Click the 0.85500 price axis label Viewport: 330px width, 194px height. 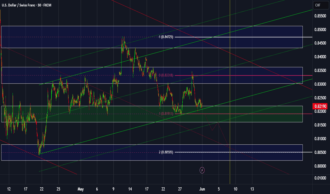320,16
